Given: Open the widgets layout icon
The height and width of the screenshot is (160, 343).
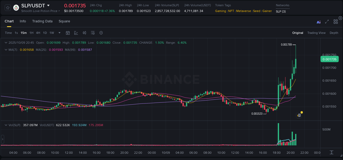Looking at the screenshot, I should coord(335,22).
